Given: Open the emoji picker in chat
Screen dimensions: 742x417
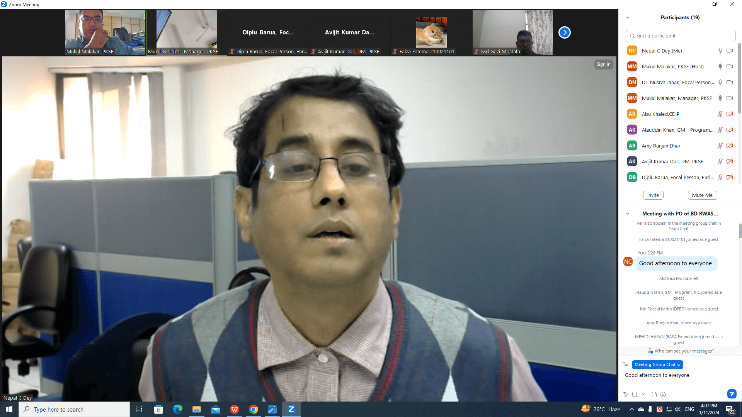Looking at the screenshot, I should tap(663, 395).
